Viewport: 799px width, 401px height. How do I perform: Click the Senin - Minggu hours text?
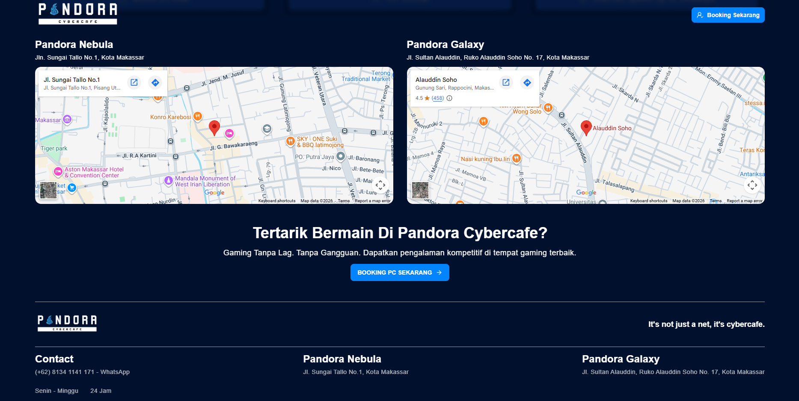pos(56,391)
